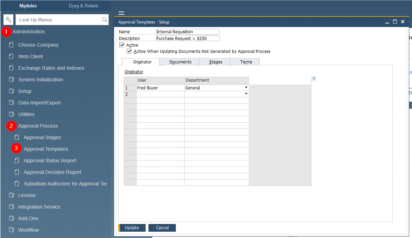Image resolution: width=412 pixels, height=238 pixels.
Task: Click the folder icon beside Add-Ons
Action: [x=11, y=218]
